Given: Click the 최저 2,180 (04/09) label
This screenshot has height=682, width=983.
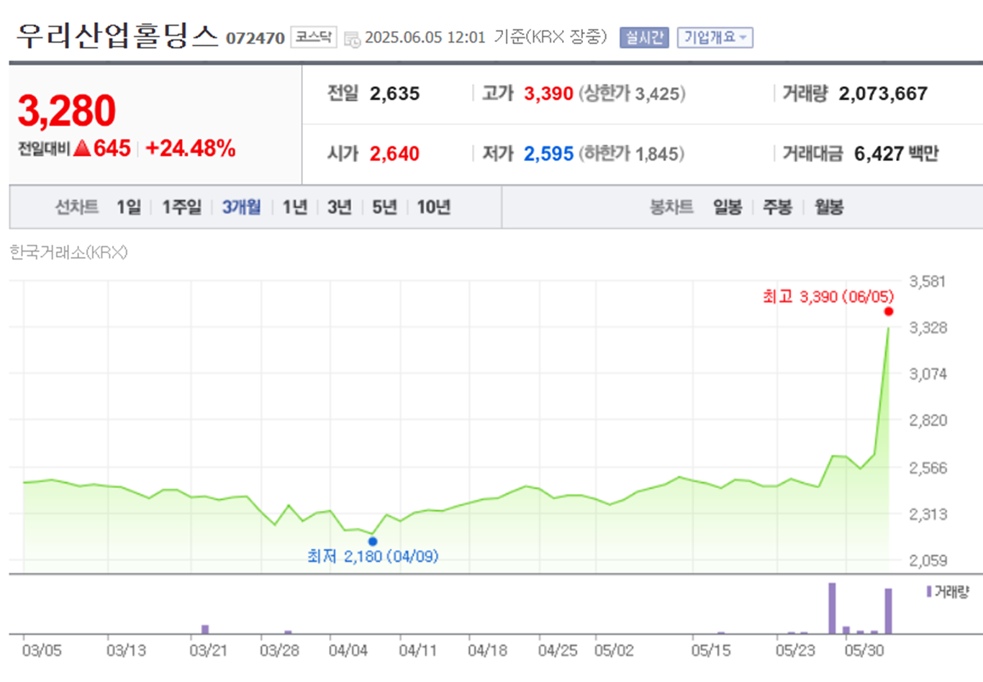Looking at the screenshot, I should click(x=373, y=556).
